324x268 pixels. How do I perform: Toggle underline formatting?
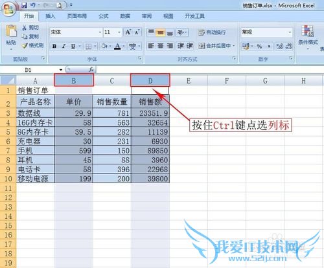point(73,46)
